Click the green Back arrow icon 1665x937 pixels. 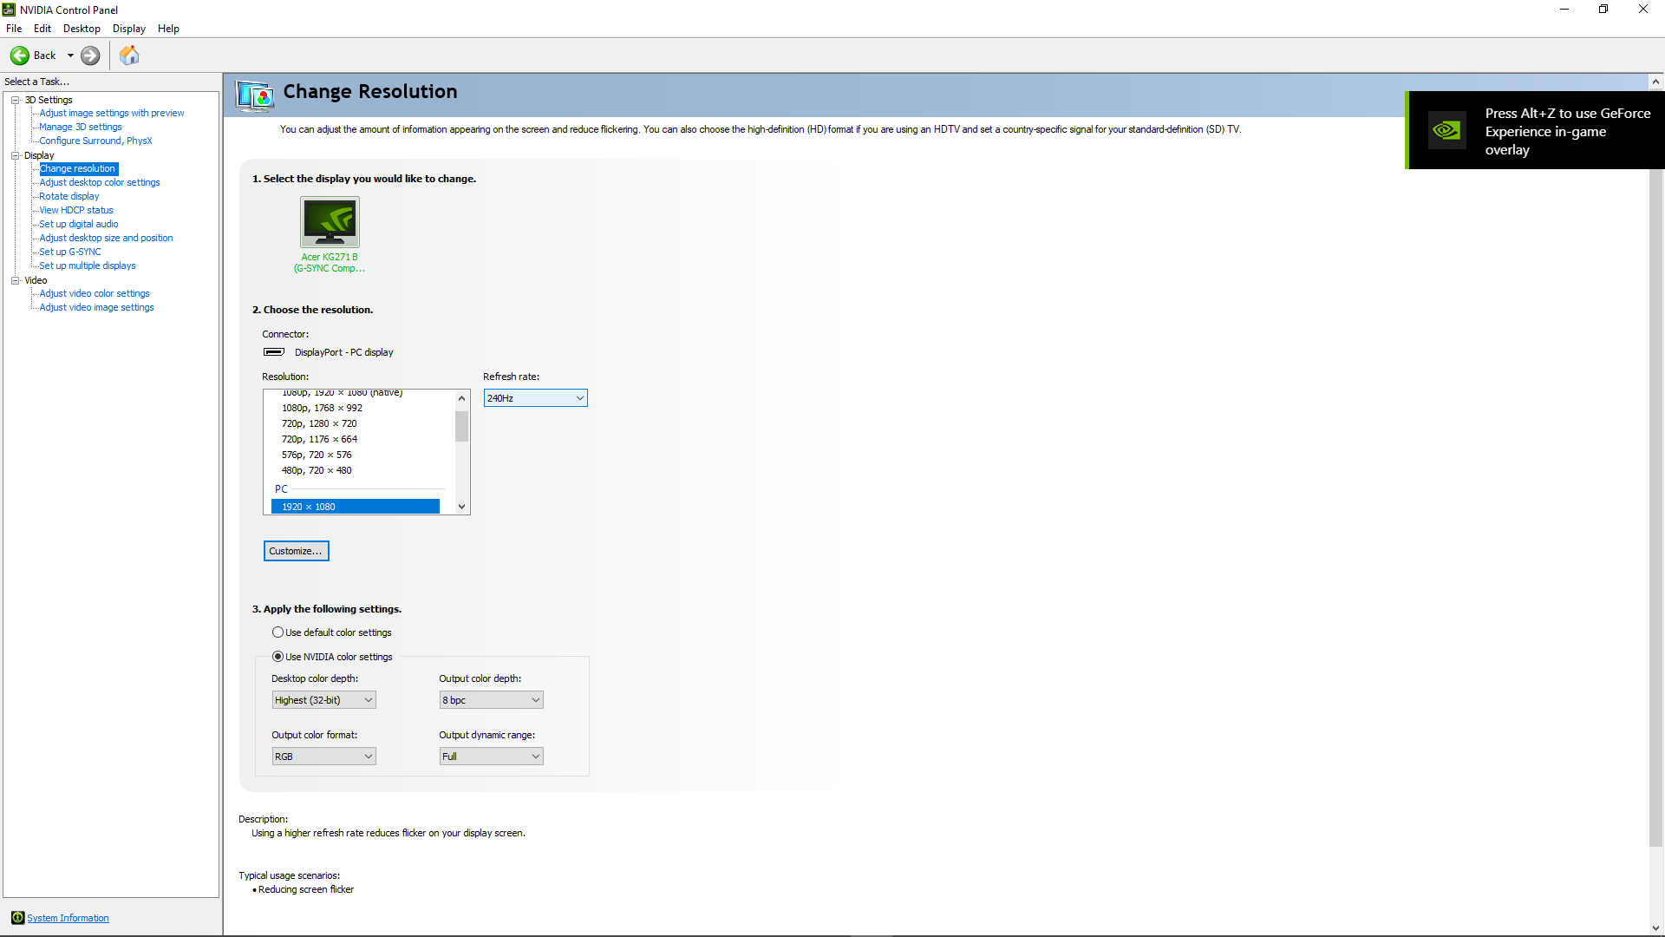pyautogui.click(x=20, y=56)
